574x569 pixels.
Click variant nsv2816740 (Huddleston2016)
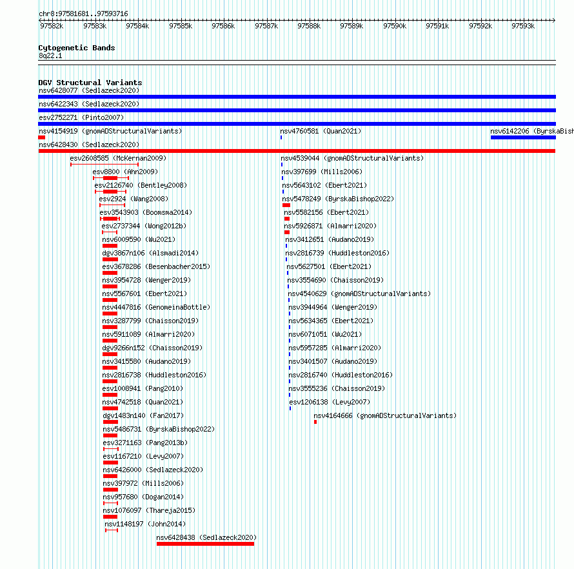click(x=341, y=375)
